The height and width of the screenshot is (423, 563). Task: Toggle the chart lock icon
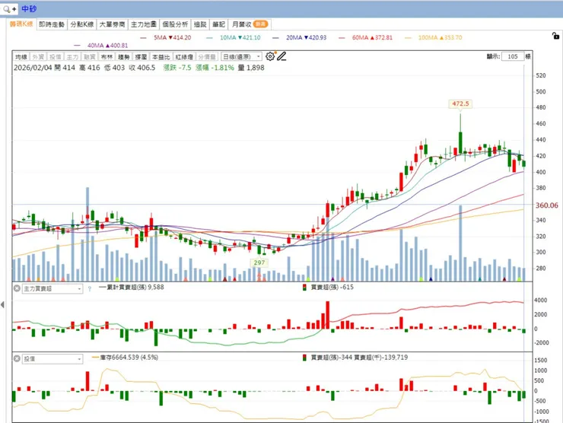[x=556, y=36]
